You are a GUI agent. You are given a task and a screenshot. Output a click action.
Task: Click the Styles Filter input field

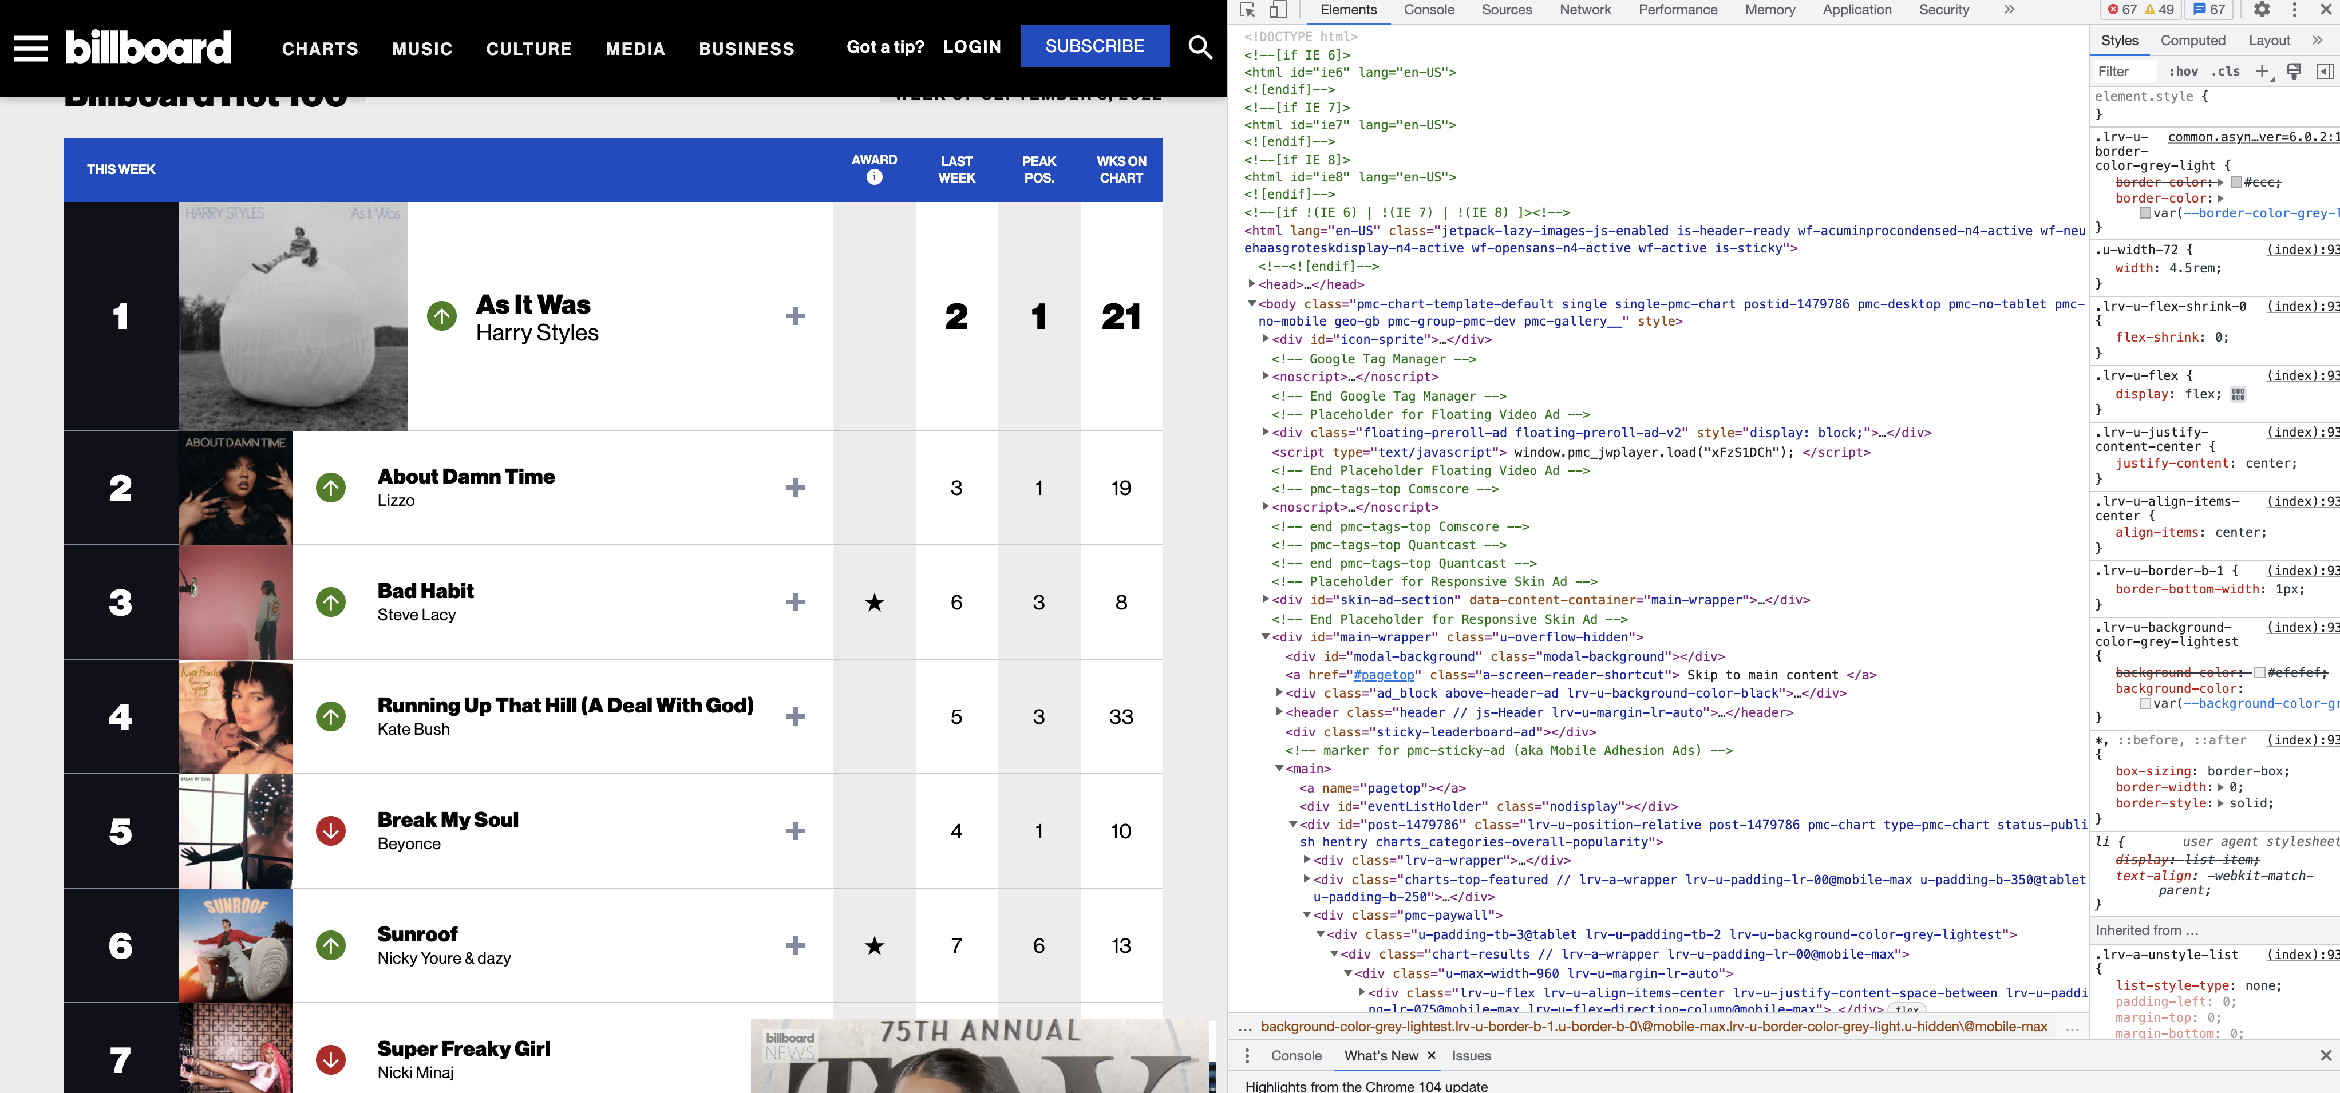[x=2124, y=72]
